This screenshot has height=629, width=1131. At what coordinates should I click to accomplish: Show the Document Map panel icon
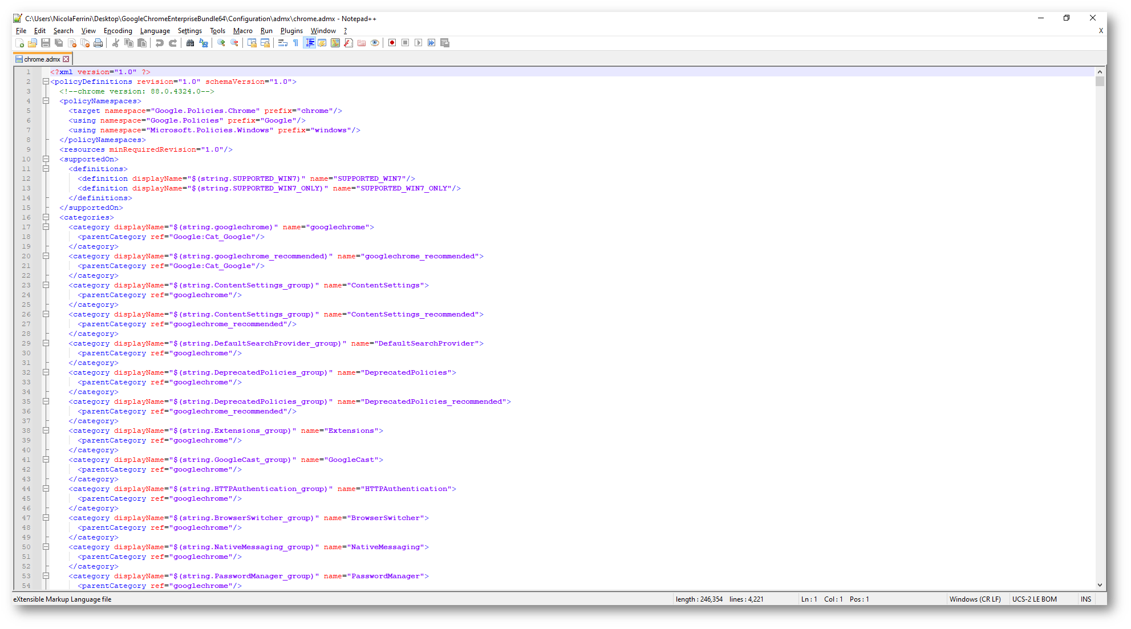pos(335,43)
